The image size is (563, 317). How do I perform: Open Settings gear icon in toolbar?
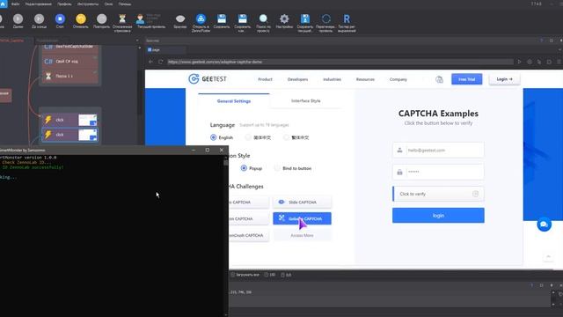tap(284, 18)
